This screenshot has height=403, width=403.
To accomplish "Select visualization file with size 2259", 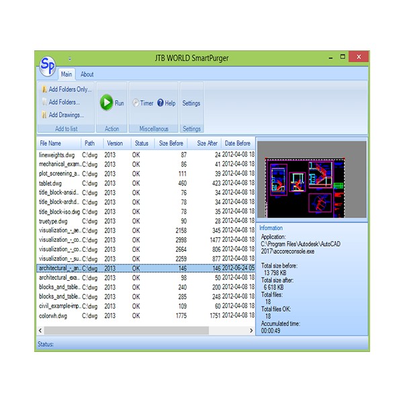I will click(146, 259).
